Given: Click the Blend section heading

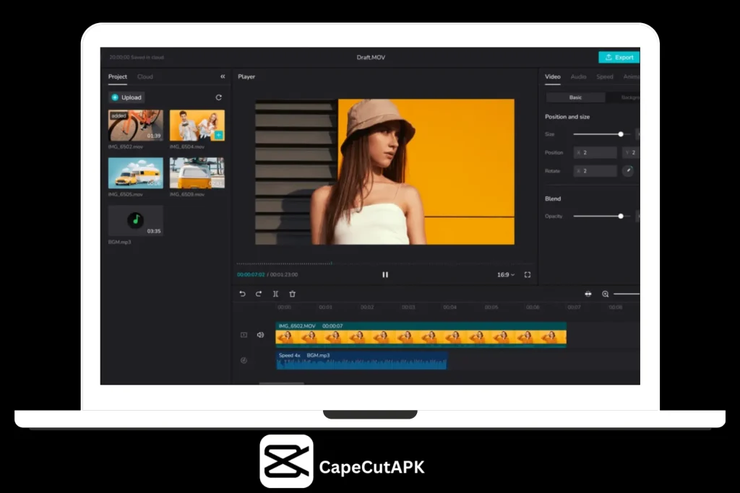Looking at the screenshot, I should click(x=553, y=199).
